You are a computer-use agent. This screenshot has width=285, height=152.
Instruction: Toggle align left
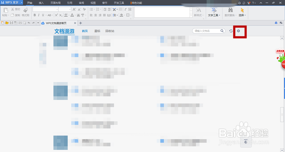[x=91, y=15]
